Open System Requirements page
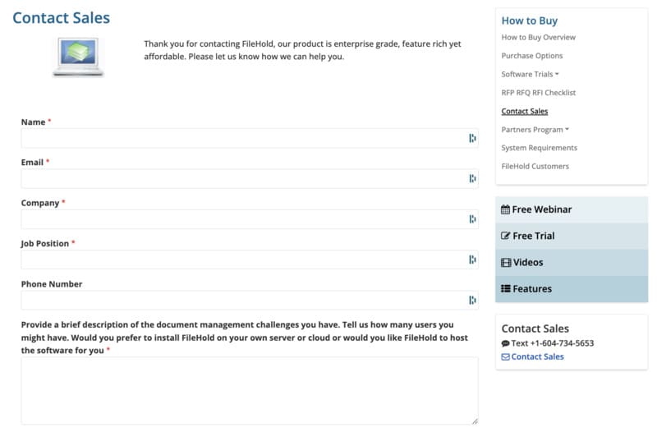Viewport: 657px width, 432px height. [x=540, y=148]
